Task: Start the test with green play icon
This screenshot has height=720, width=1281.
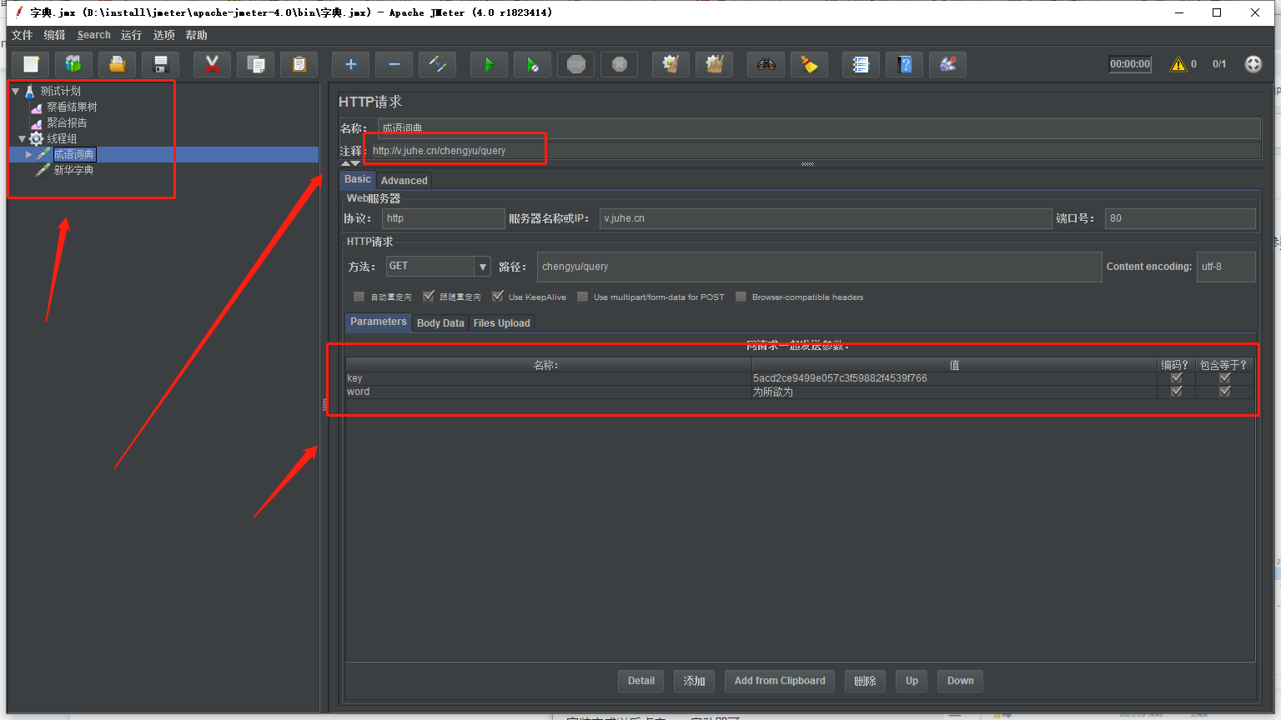Action: pyautogui.click(x=490, y=64)
